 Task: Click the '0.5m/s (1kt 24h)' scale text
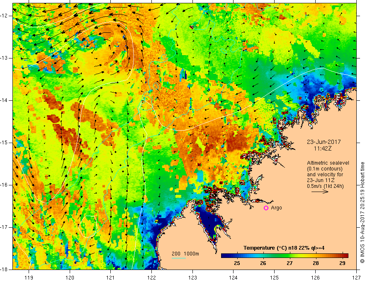326,186
